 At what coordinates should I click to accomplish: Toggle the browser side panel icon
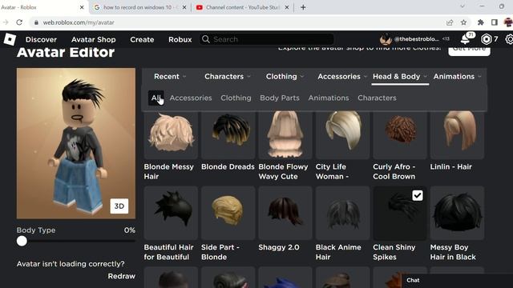(495, 22)
